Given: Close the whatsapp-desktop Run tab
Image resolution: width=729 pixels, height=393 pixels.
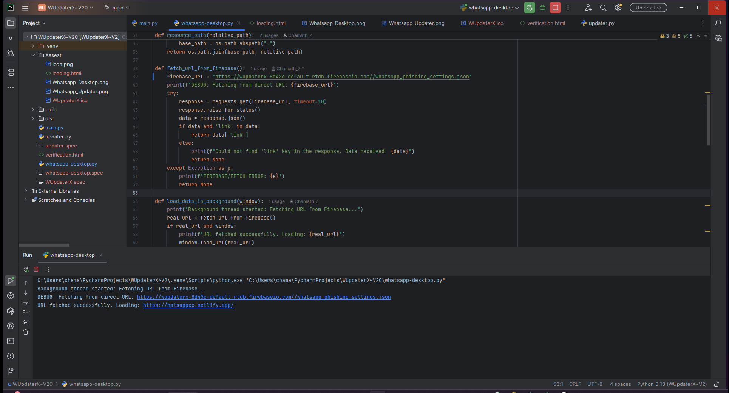Looking at the screenshot, I should click(x=101, y=255).
